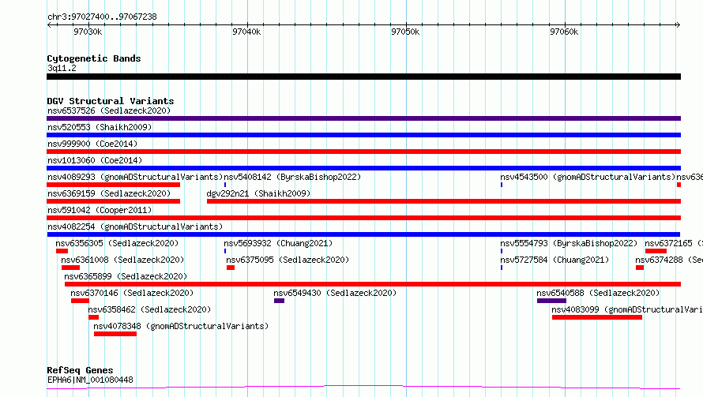Open variant nsv6365899 (Sedlazeck2020)
703x397 pixels.
pos(126,276)
